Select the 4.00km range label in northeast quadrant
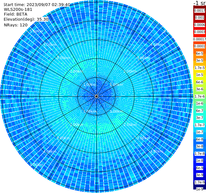This screenshot has width=206, height=193. [157, 45]
